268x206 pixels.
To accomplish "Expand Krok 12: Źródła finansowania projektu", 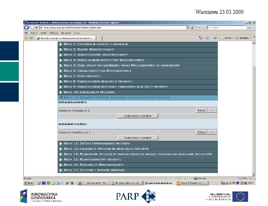I will (x=137, y=143).
